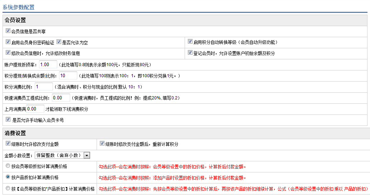
Task: Open the 金额小数设置 dropdown
Action: tap(62, 155)
